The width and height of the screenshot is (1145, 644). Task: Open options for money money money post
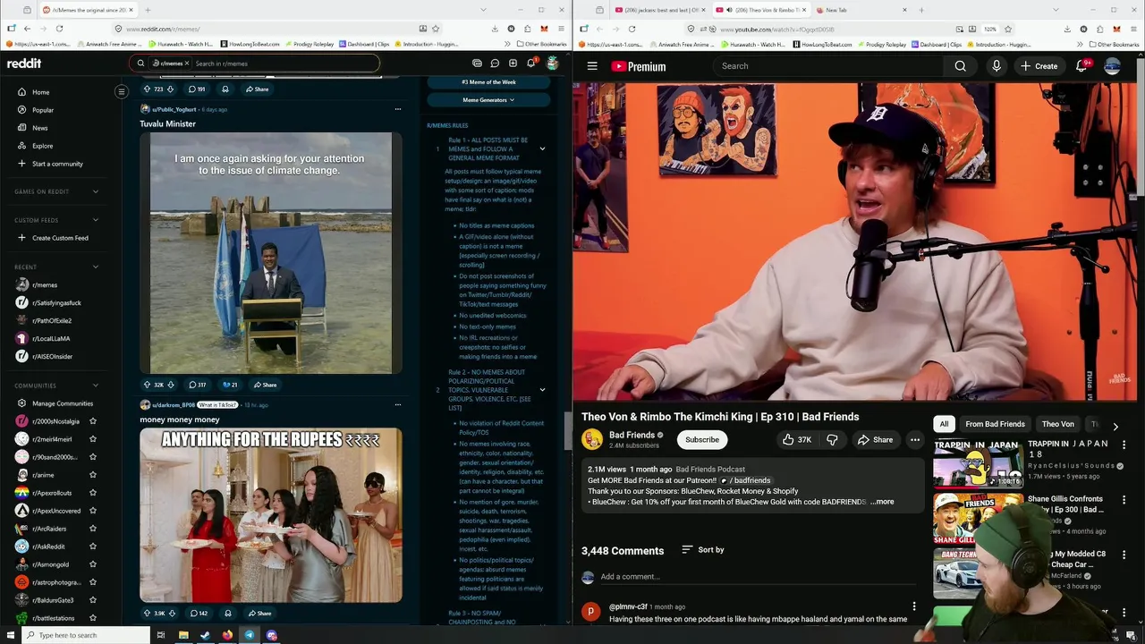coord(397,404)
